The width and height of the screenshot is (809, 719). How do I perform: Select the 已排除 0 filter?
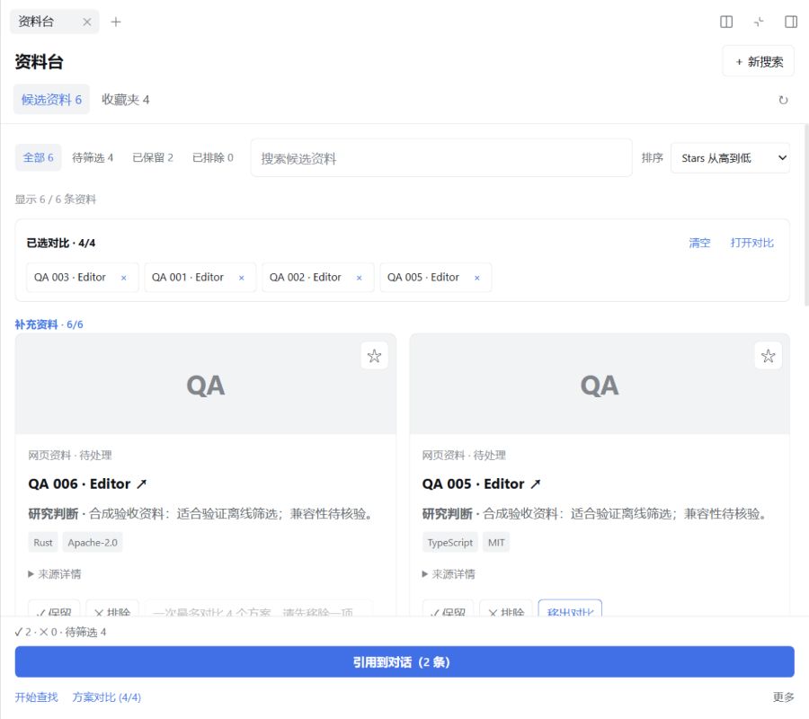pos(212,157)
